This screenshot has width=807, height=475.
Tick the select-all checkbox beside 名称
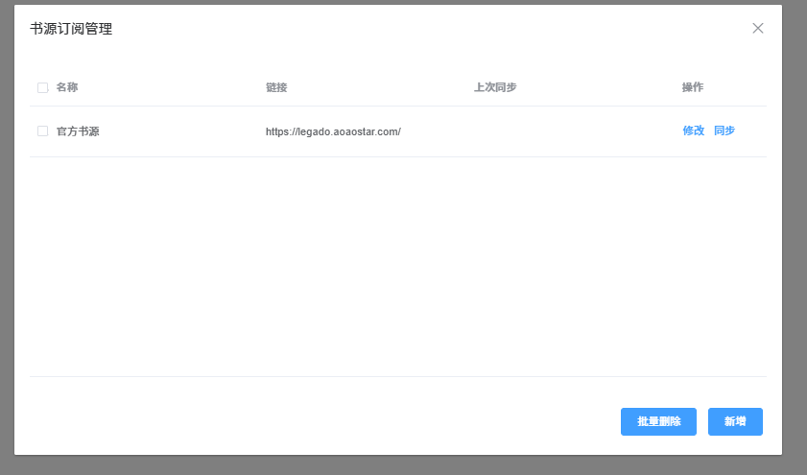pos(43,87)
